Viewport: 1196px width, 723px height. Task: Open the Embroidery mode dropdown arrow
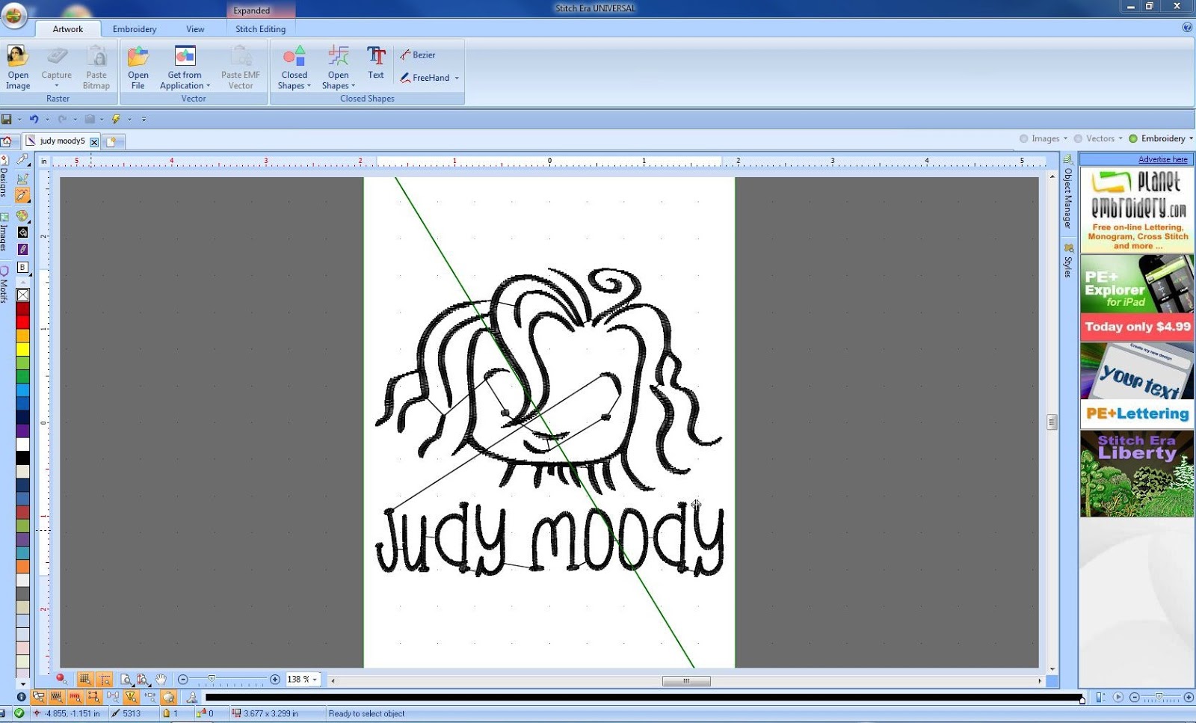point(1191,138)
